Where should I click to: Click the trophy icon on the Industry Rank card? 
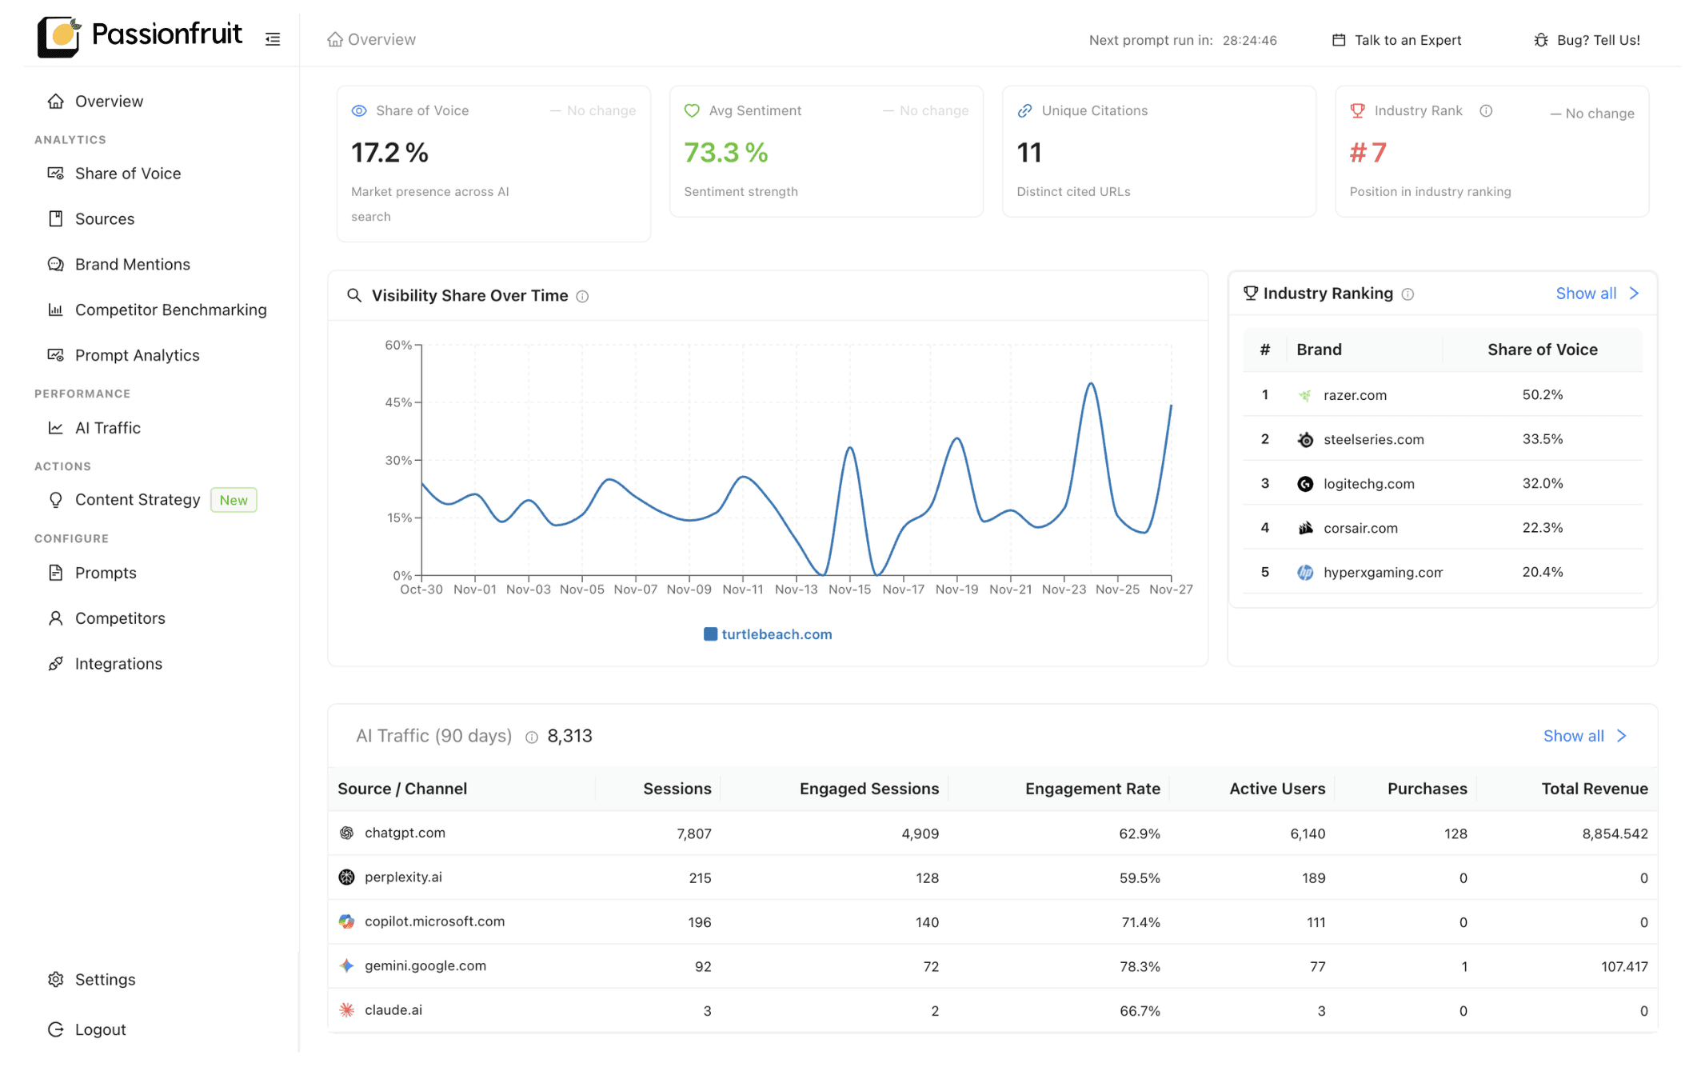pos(1357,110)
